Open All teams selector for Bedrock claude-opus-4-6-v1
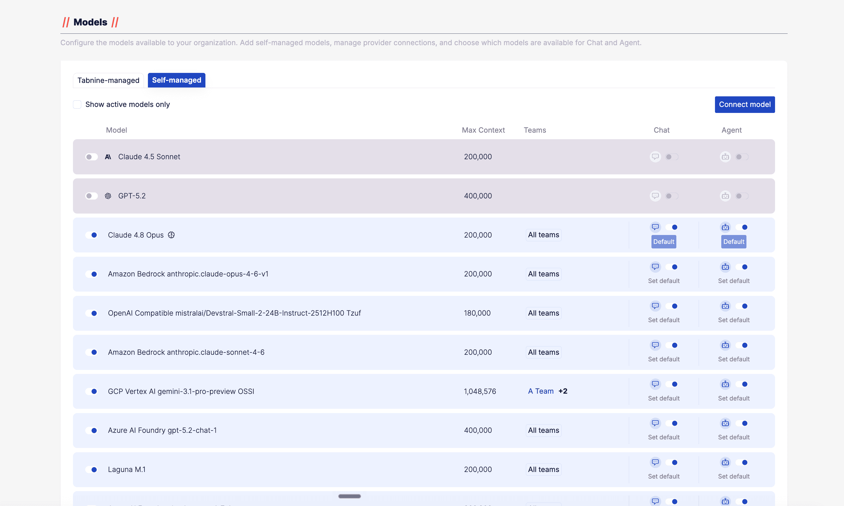Screen dimensions: 844x506 click(x=543, y=274)
